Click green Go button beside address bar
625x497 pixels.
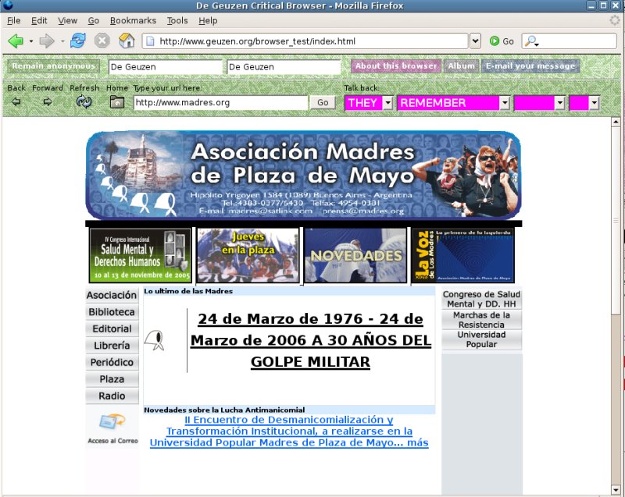pos(502,41)
